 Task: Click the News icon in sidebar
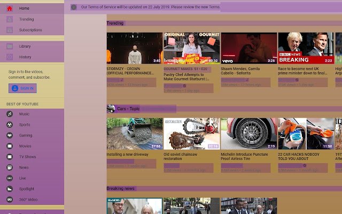coord(10,167)
